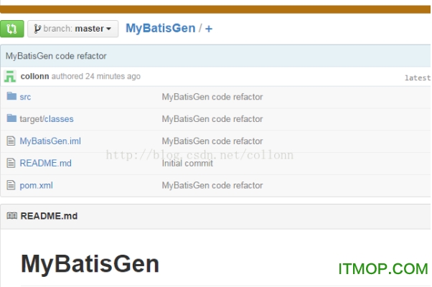Open the MyBatisGen.iml file

50,141
